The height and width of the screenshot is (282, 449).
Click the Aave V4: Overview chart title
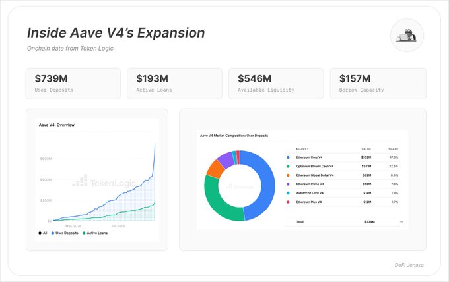[57, 125]
